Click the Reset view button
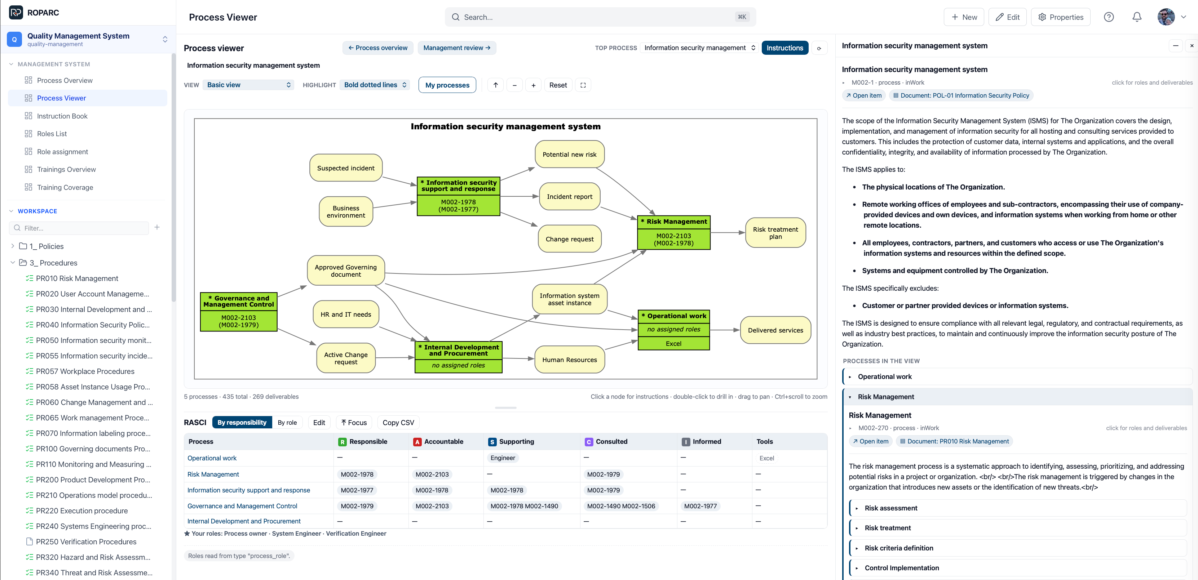This screenshot has width=1198, height=580. [558, 85]
